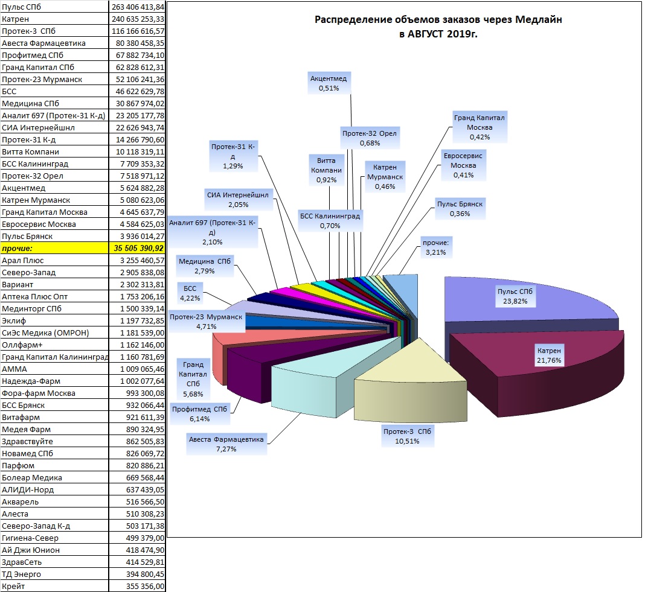The width and height of the screenshot is (648, 592).
Task: Select the 'Протек-3 СПб' table cell
Action: [x=54, y=31]
